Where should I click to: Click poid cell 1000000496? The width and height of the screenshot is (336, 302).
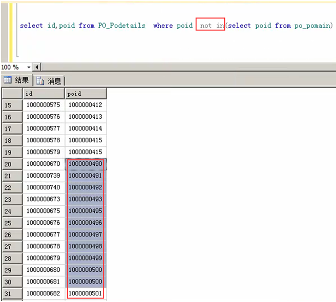tap(86, 223)
